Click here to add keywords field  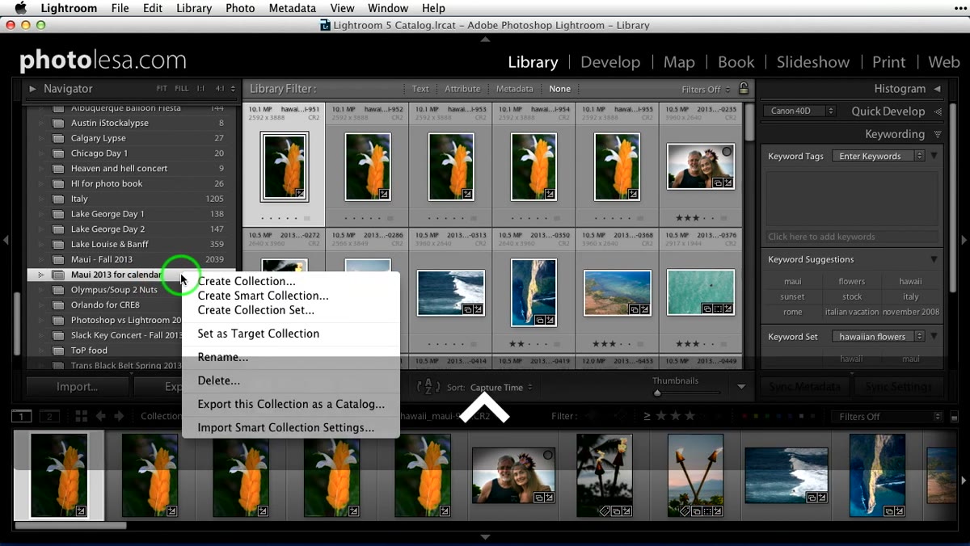852,237
